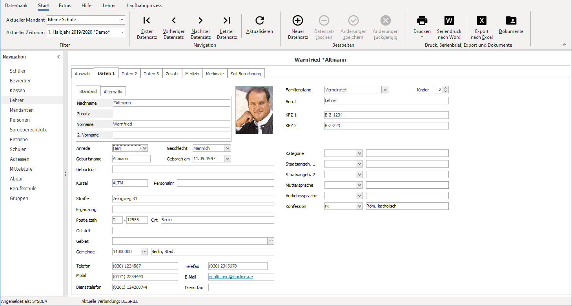Viewport: 572px width, 306px height.
Task: Collapse the ribbon with the chevron
Action: pos(565,45)
